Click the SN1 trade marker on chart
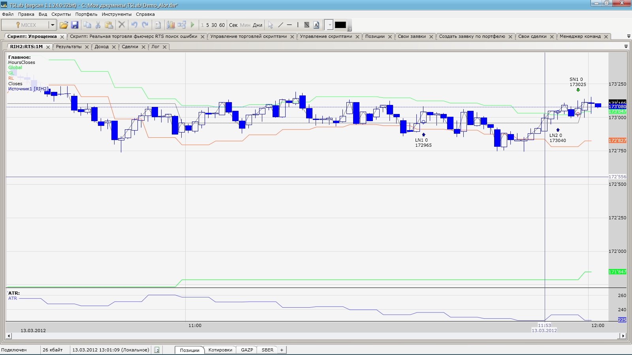The width and height of the screenshot is (632, 355). click(x=578, y=90)
